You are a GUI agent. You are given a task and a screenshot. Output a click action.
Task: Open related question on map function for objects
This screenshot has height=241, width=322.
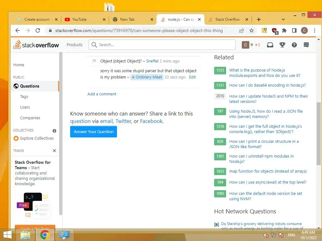click(268, 171)
